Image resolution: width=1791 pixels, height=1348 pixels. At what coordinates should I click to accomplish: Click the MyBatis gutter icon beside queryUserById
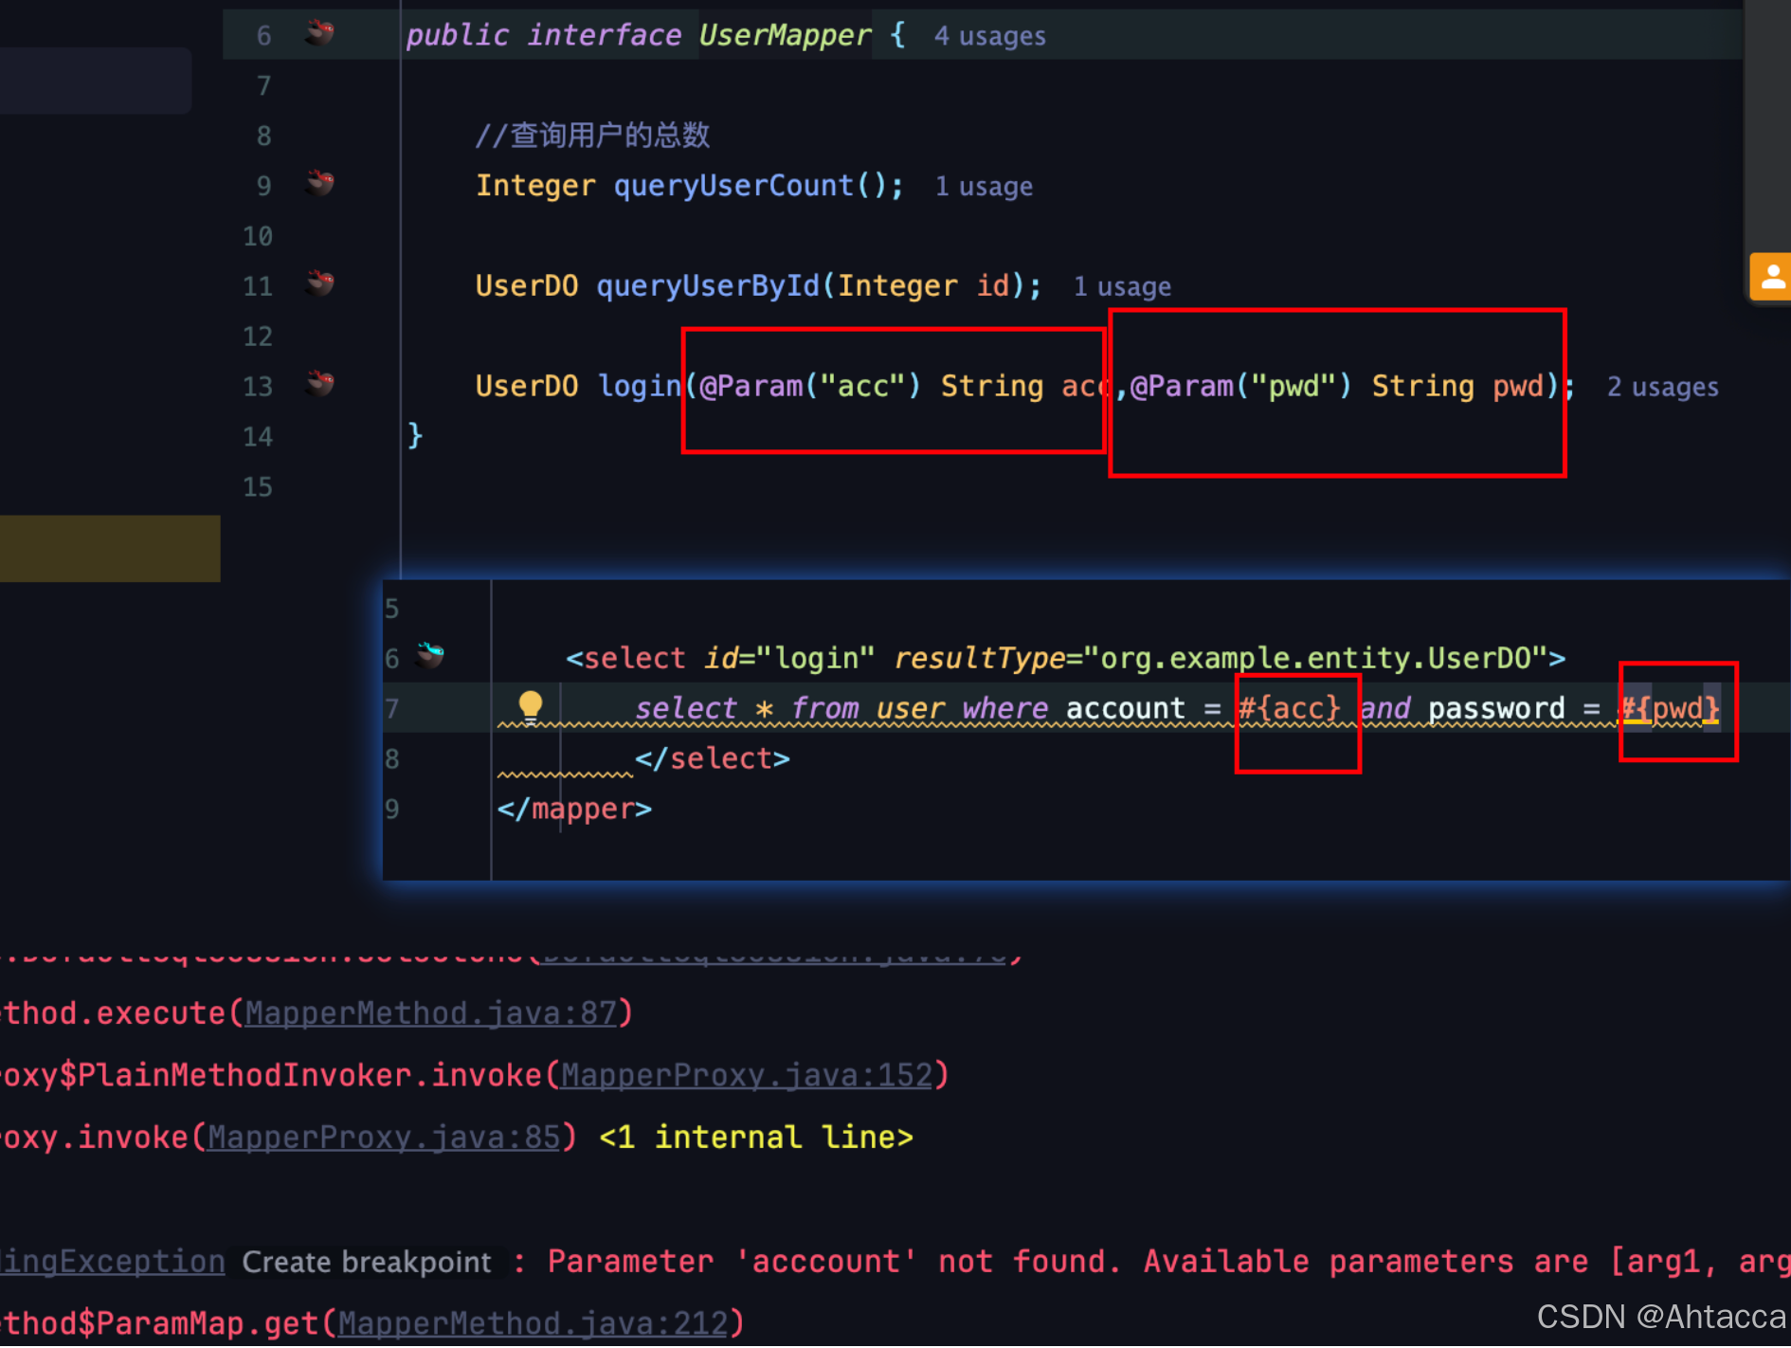click(x=319, y=282)
